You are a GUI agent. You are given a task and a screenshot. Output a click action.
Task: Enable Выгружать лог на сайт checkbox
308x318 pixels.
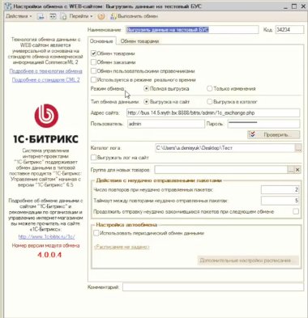(x=93, y=157)
